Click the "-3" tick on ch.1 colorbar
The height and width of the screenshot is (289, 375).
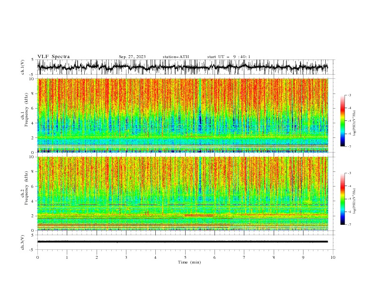[x=349, y=95]
